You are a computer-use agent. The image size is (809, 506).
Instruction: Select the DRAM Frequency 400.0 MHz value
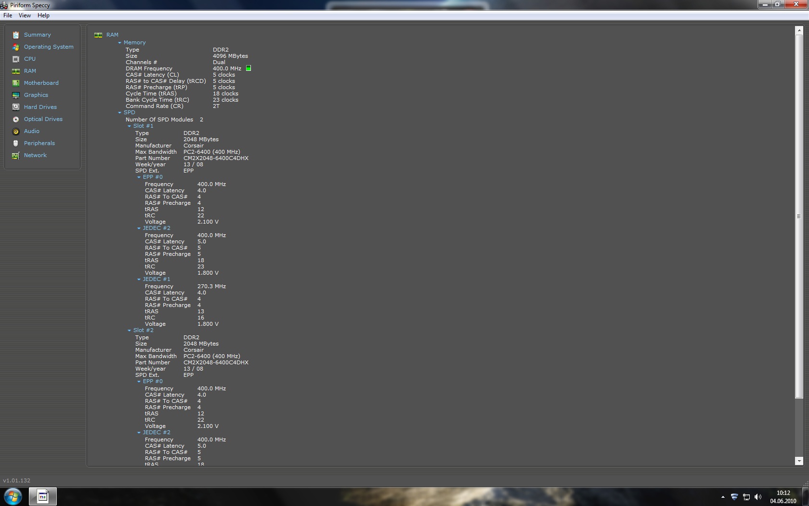pos(227,68)
